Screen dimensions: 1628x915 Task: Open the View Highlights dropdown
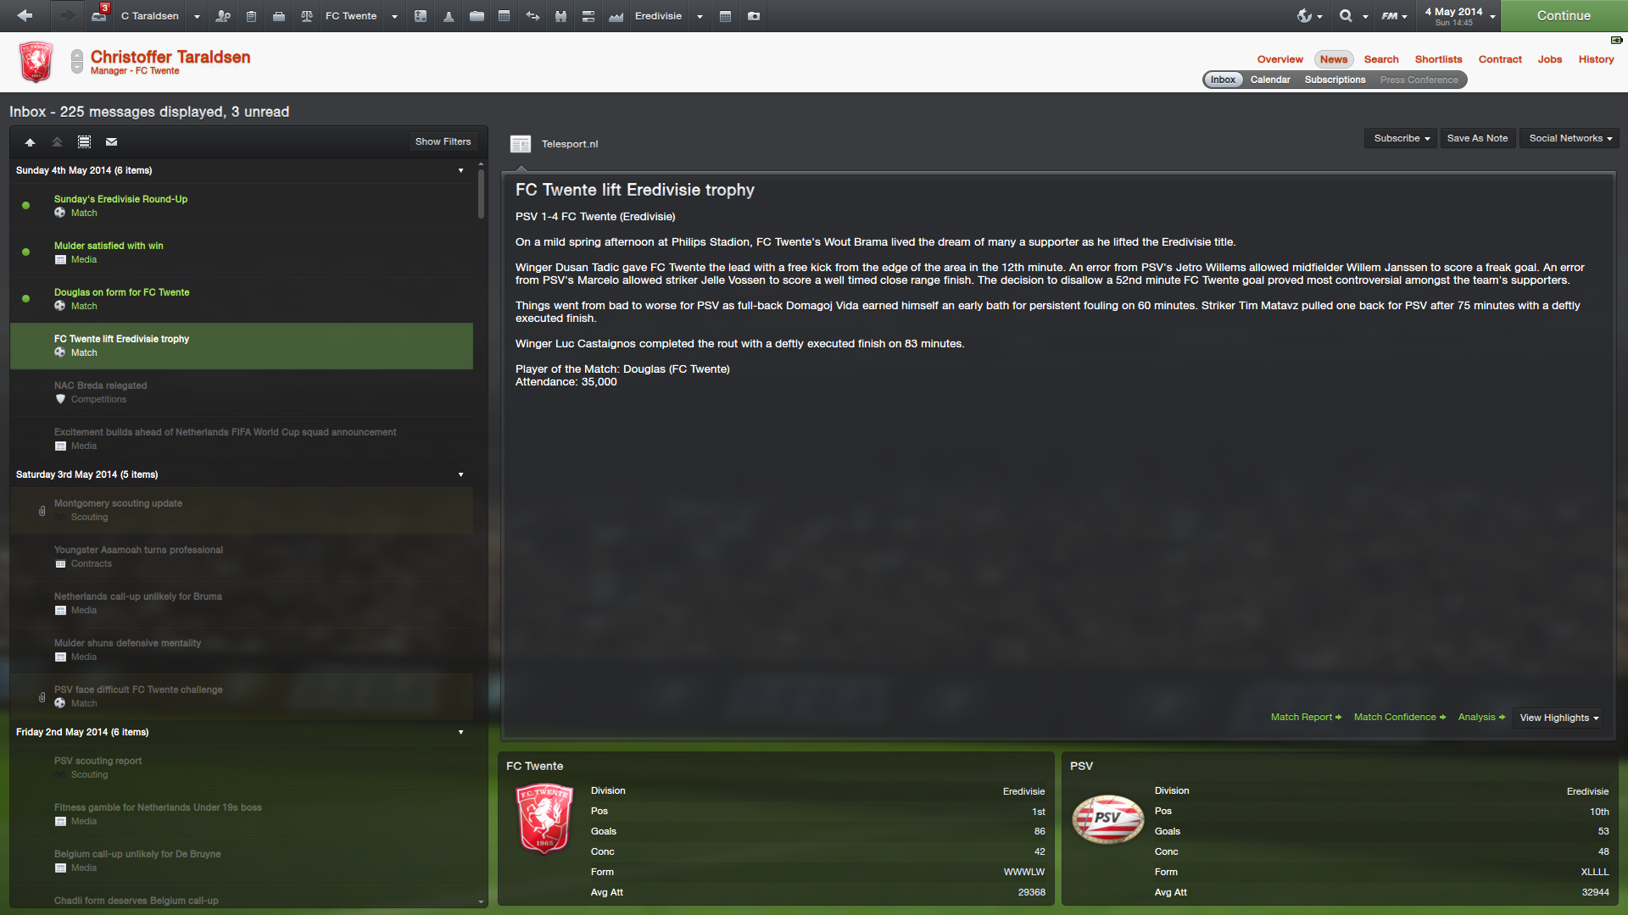(1558, 718)
